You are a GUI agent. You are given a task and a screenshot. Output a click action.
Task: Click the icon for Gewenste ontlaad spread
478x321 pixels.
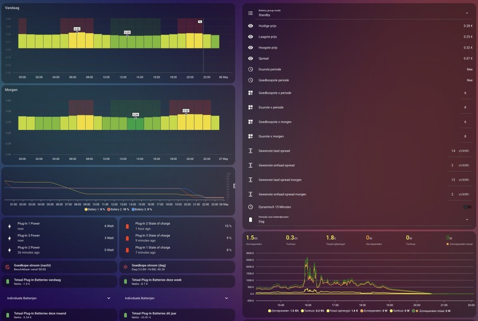250,165
